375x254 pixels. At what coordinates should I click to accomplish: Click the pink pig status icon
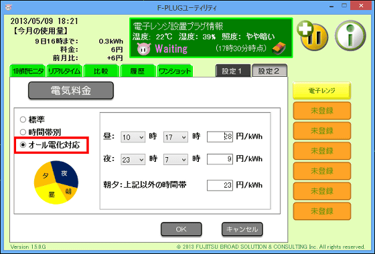(x=144, y=49)
